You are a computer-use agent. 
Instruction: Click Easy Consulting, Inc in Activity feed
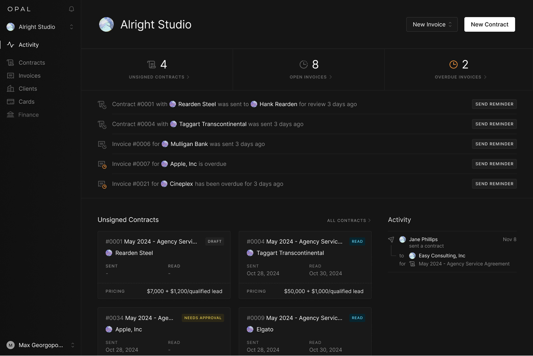pos(442,256)
